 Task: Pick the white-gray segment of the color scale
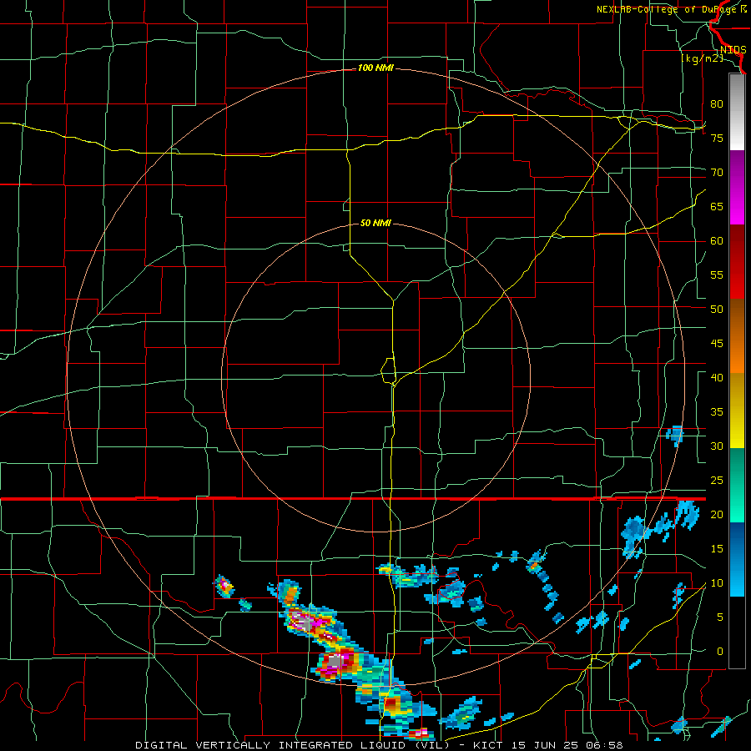737,112
